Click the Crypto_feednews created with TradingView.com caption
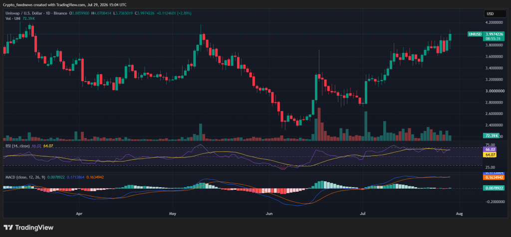Viewport: 511px width, 237px height. point(65,4)
